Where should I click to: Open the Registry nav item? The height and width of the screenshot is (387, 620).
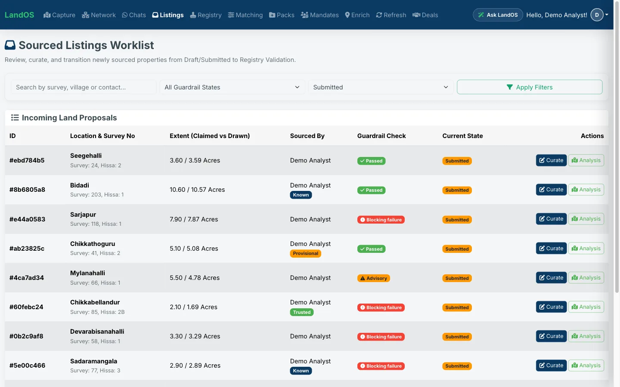point(206,15)
